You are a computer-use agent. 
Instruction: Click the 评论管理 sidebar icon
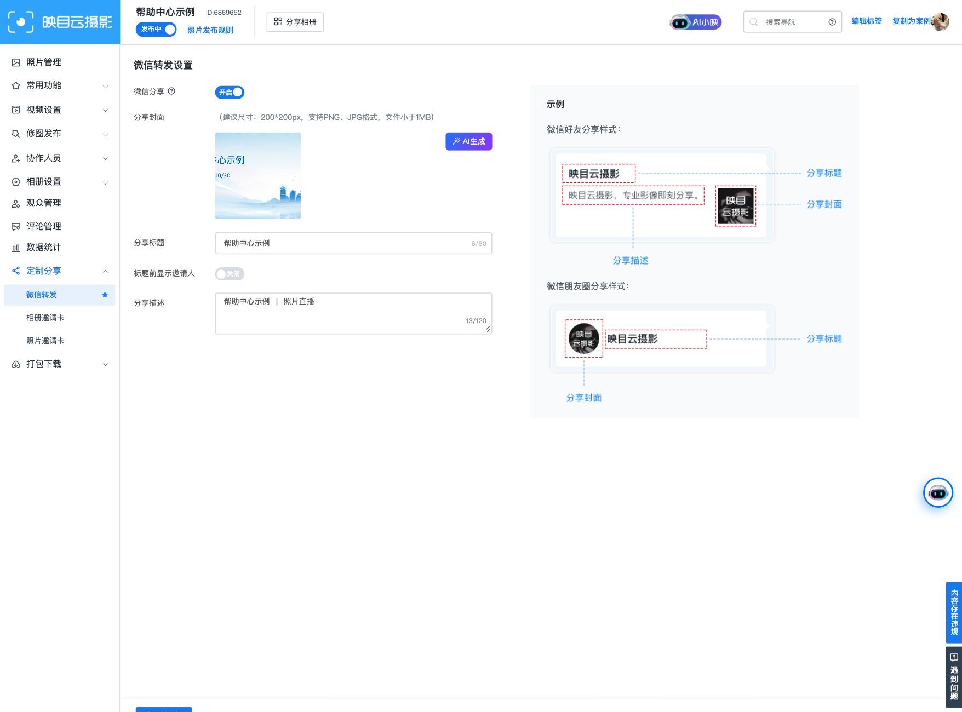click(x=16, y=227)
